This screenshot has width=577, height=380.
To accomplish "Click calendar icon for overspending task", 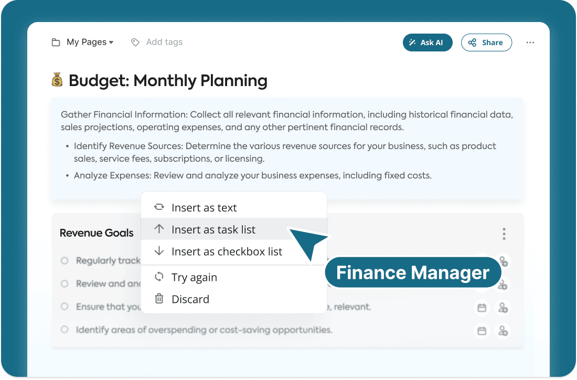I will pyautogui.click(x=482, y=331).
